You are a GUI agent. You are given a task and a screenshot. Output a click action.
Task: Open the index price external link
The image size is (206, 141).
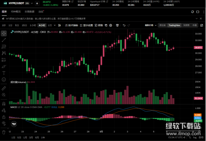[x=72, y=1]
